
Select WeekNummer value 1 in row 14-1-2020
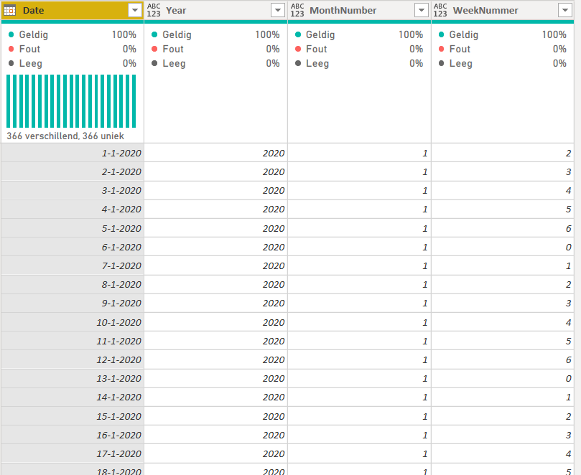tap(503, 398)
